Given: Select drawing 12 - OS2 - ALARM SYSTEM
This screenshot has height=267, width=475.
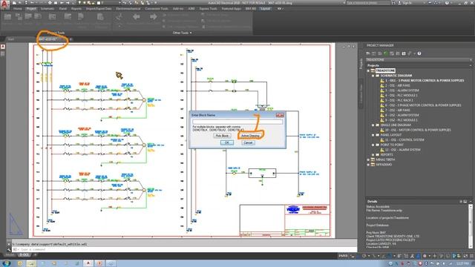Looking at the screenshot, I should pos(403,150).
